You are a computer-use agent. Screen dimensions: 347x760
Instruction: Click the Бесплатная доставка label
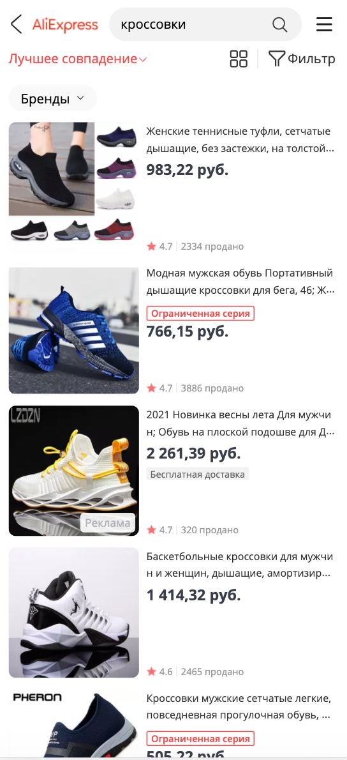[198, 474]
